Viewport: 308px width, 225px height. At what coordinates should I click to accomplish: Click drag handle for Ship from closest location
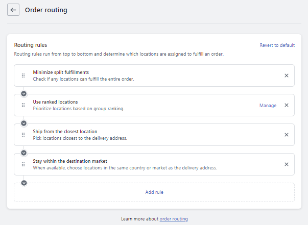(x=23, y=135)
